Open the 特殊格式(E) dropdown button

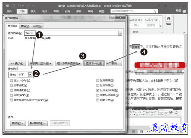pos(38,123)
